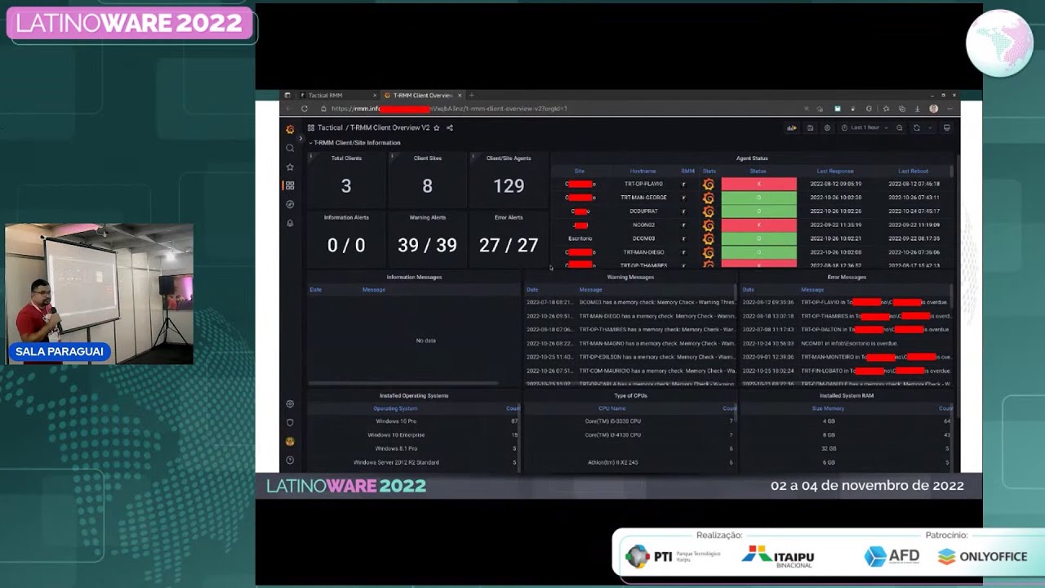Open Stats Grafana icon for DCDUPRAT

[709, 212]
